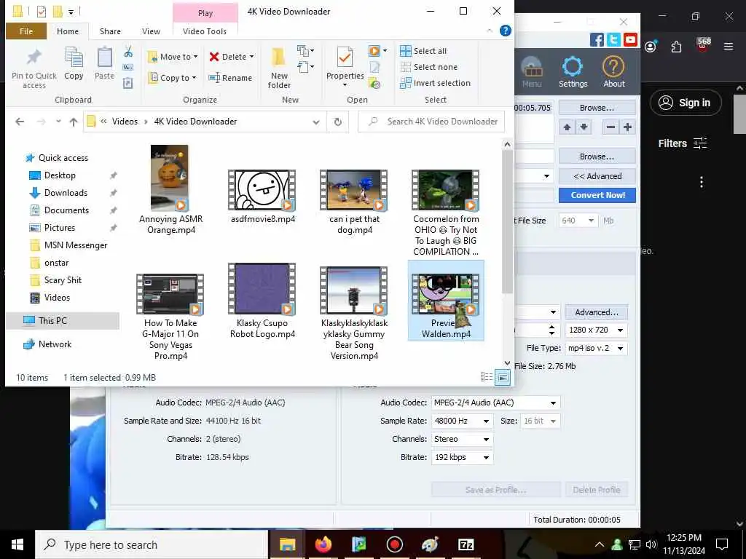Switch to the Home ribbon tab
Image resolution: width=746 pixels, height=559 pixels.
point(68,31)
